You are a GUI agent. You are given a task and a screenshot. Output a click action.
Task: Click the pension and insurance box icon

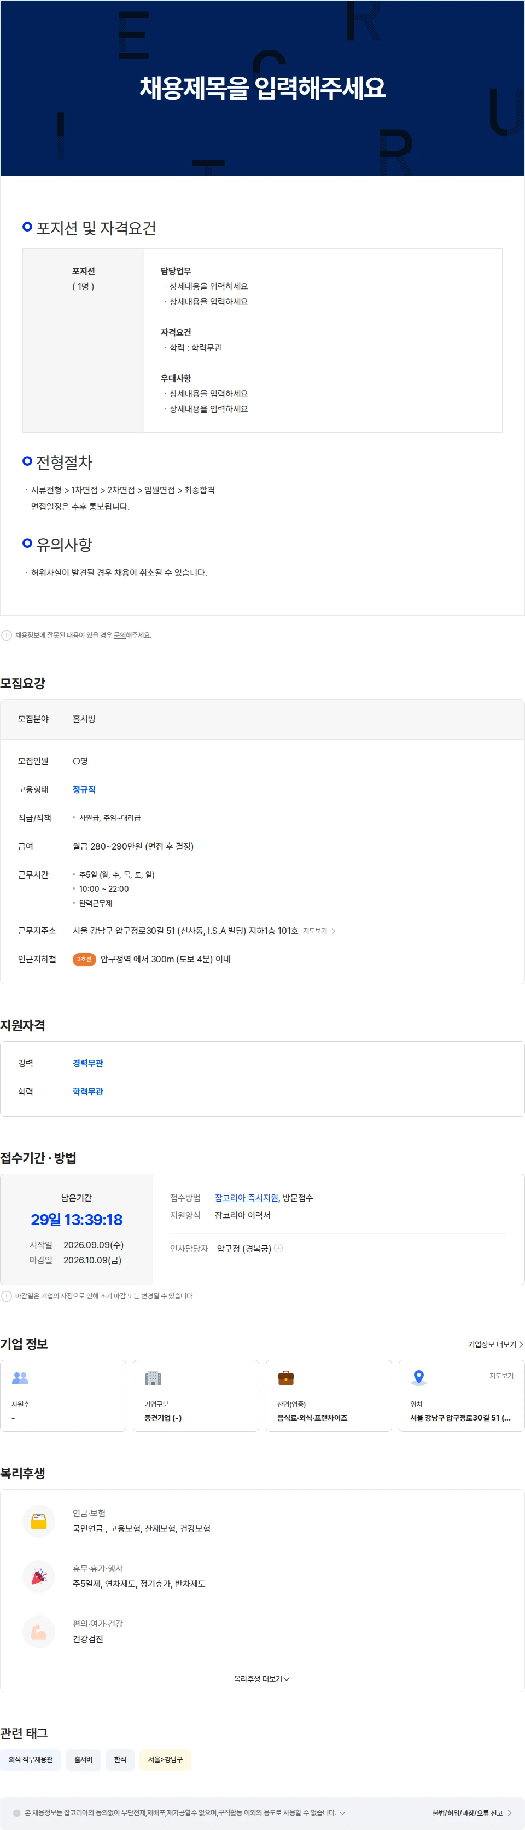click(39, 1521)
